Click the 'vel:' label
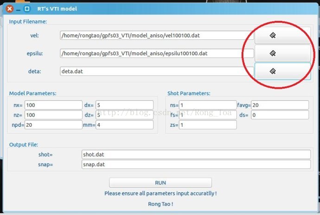 [34, 35]
